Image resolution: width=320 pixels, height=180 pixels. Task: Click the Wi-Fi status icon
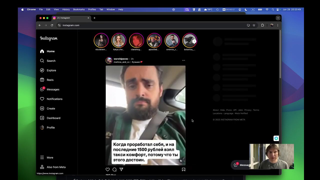(267, 9)
